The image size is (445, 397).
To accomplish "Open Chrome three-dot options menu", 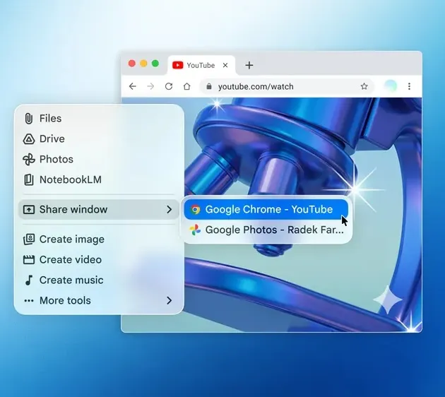I will (409, 86).
